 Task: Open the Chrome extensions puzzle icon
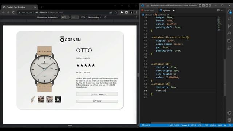tap(122, 12)
